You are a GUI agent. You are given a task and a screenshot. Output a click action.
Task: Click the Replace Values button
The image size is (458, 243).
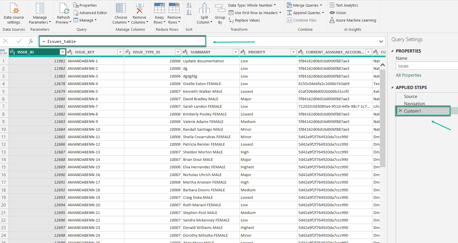pos(244,20)
